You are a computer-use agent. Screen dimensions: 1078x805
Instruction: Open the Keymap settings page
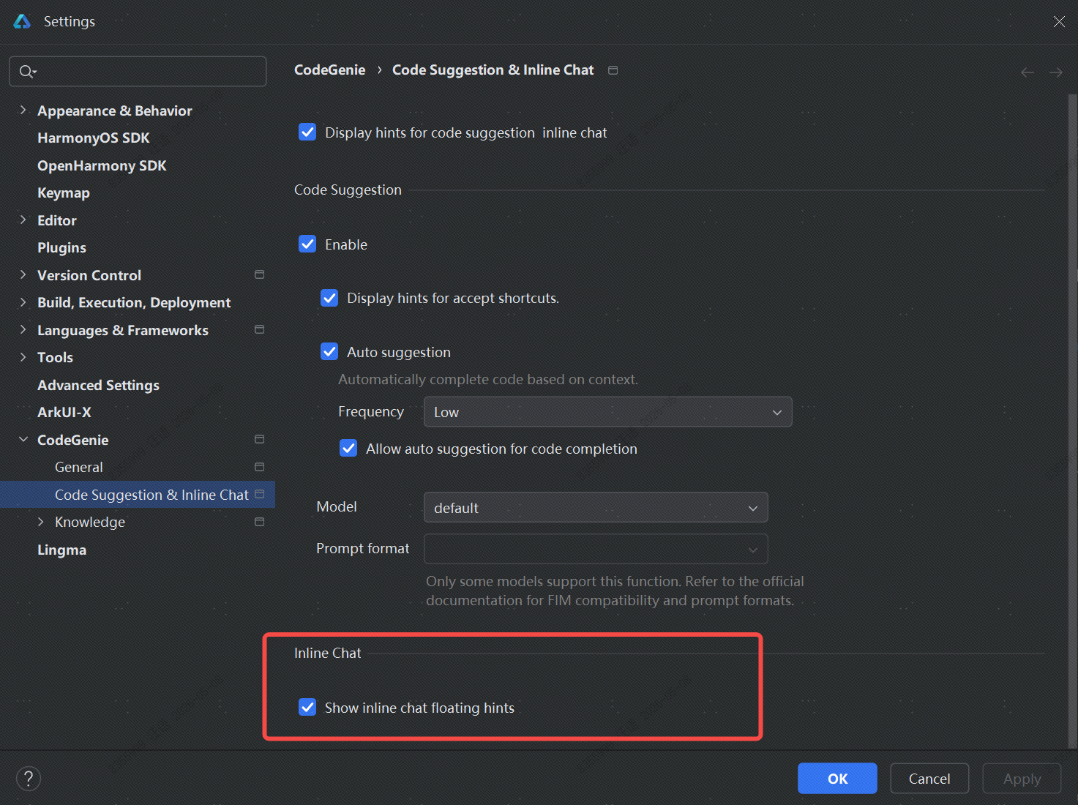[64, 193]
